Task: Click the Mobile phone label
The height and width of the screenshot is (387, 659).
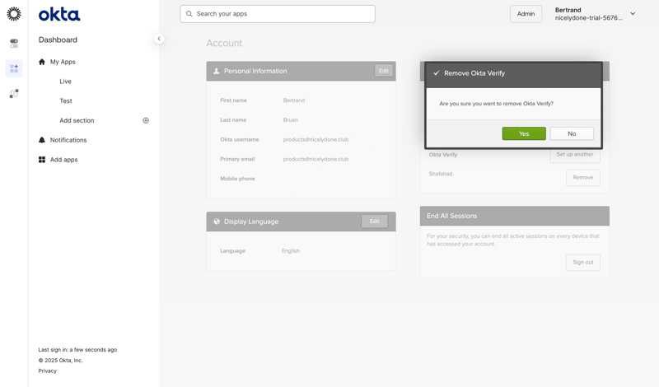Action: point(237,179)
